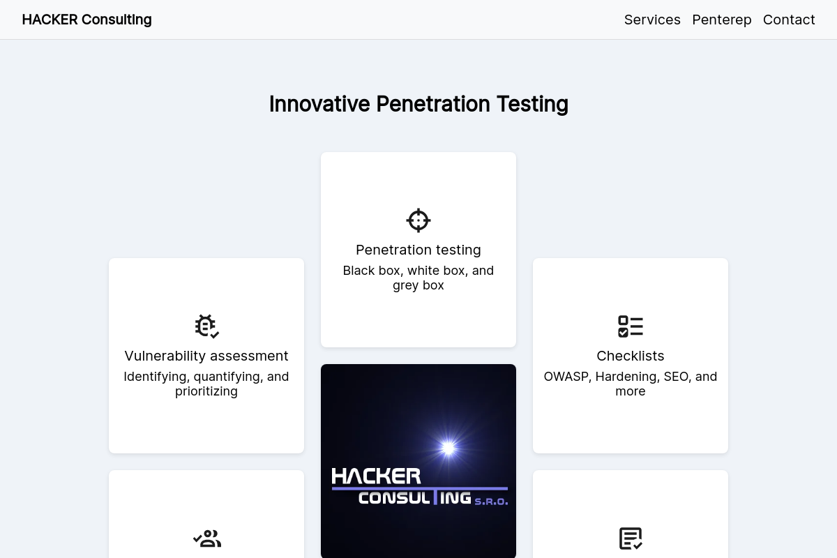This screenshot has height=558, width=837.
Task: Click the Contact navigation link
Action: point(789,20)
